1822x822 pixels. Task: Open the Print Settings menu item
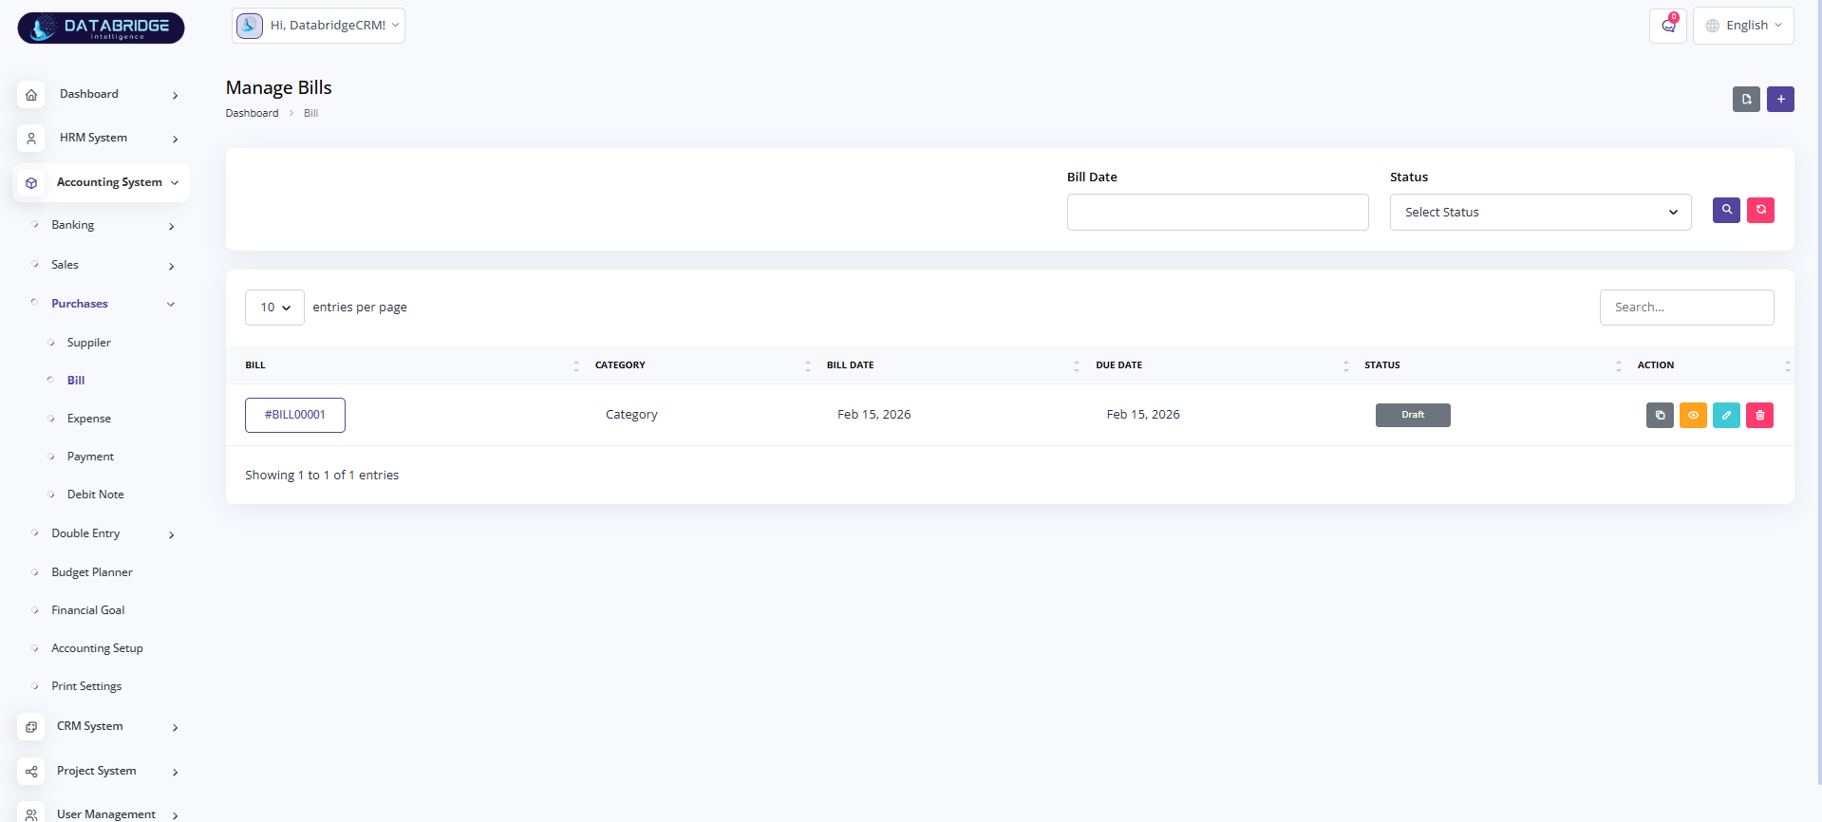tap(86, 686)
